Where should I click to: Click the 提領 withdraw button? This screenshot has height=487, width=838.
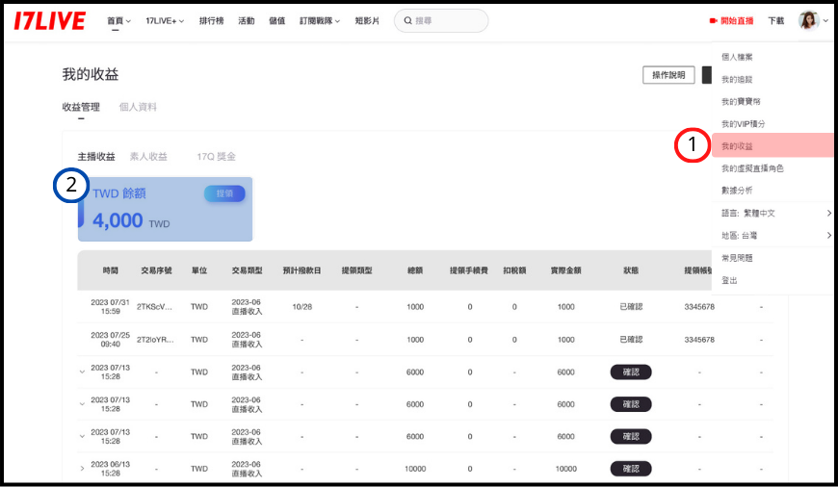(x=224, y=193)
